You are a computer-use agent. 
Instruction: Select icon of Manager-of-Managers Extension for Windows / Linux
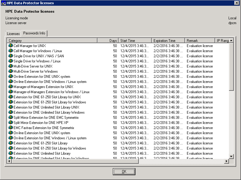(x=11, y=92)
